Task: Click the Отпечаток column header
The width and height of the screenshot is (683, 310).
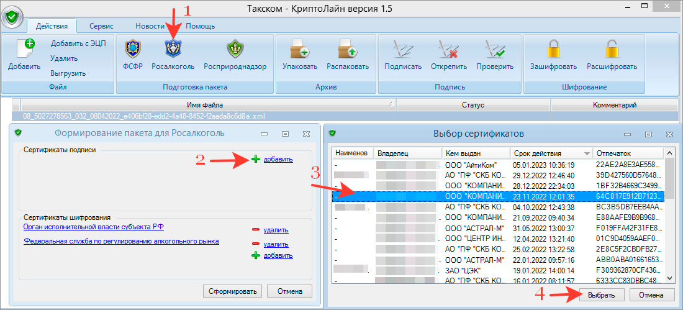Action: [628, 153]
